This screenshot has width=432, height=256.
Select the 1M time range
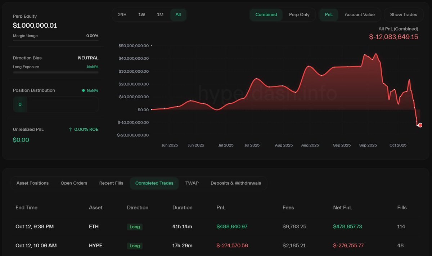(160, 15)
